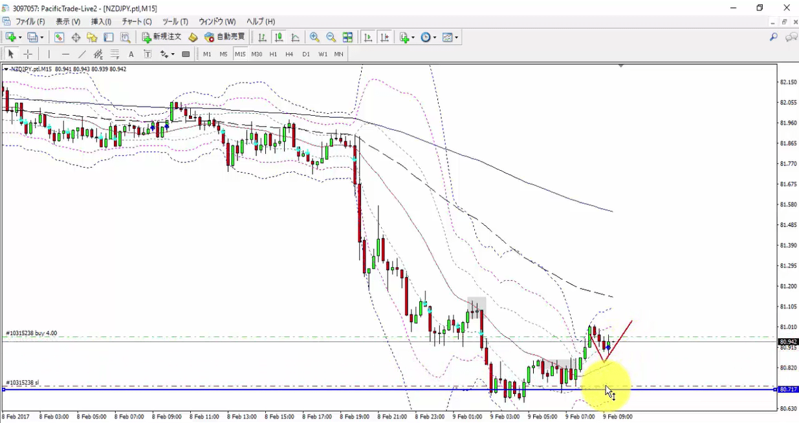Image resolution: width=799 pixels, height=423 pixels.
Task: Toggle 自動売買 auto trading
Action: [x=224, y=38]
